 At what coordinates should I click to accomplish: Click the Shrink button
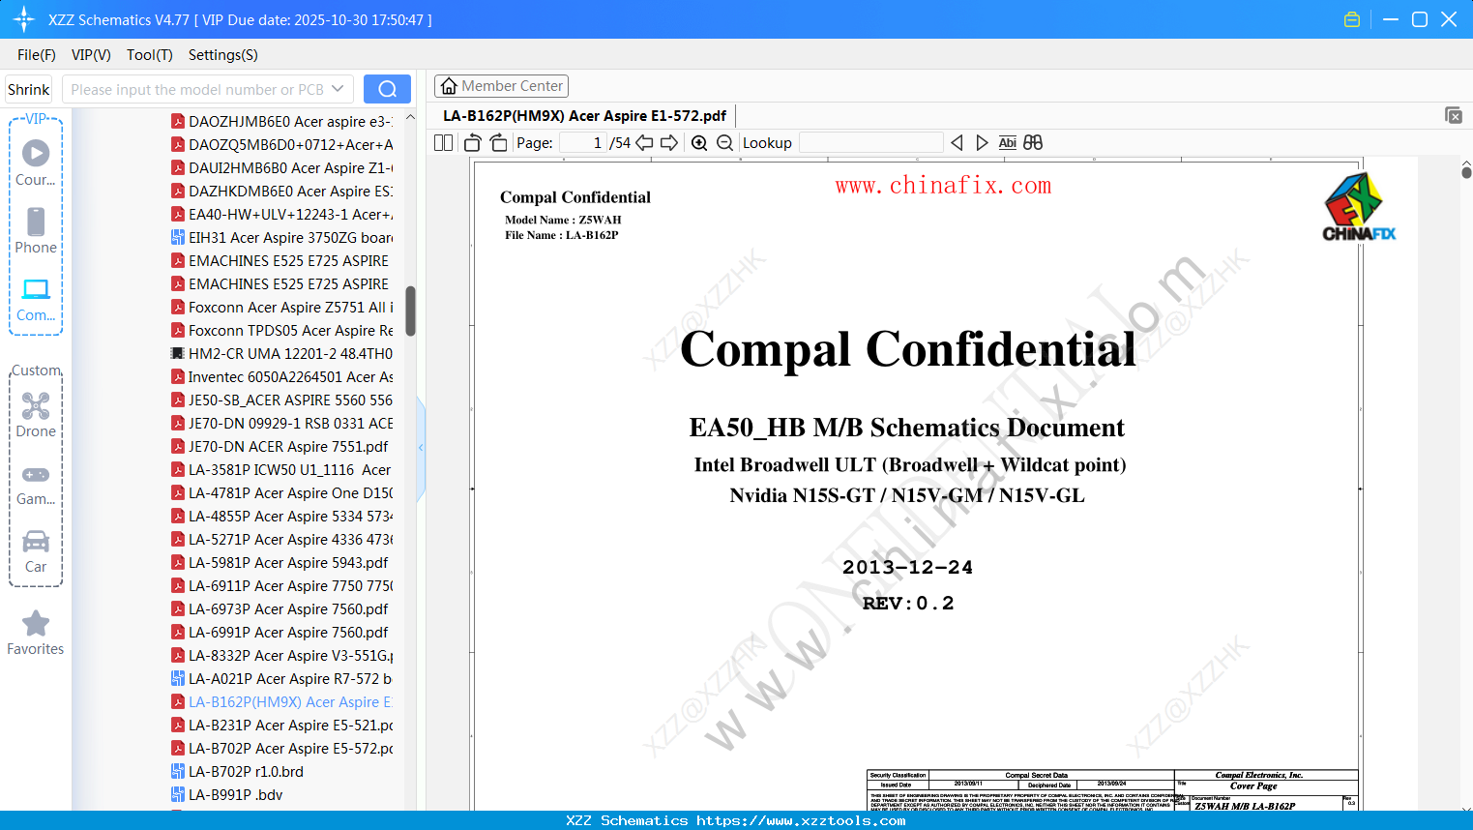point(28,89)
